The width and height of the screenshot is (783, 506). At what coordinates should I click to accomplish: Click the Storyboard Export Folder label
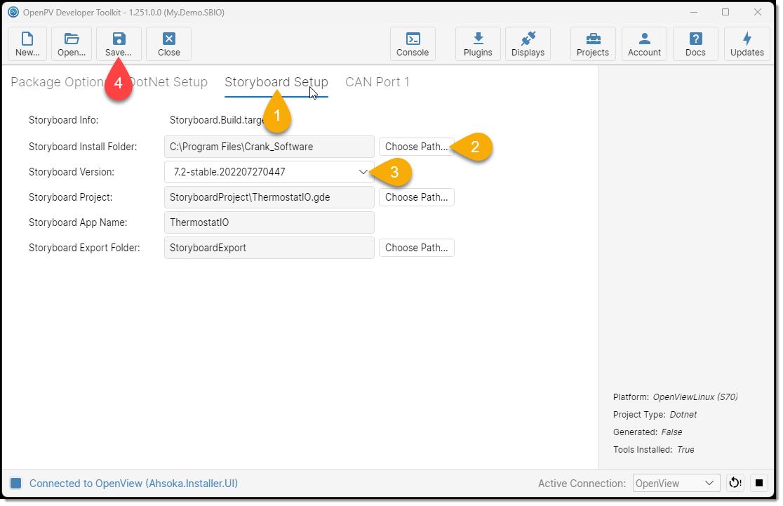tap(84, 248)
